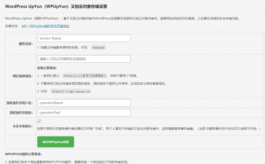Click the operatorName input field

tap(84, 103)
